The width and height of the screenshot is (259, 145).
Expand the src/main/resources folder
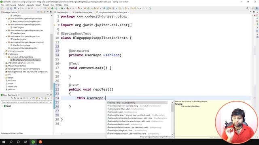click(4, 51)
